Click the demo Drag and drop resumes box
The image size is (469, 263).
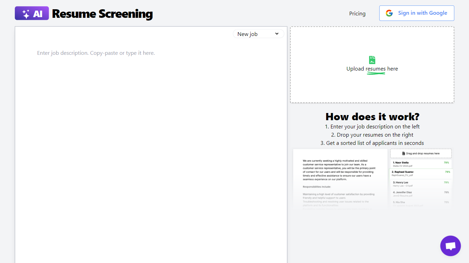(x=421, y=153)
